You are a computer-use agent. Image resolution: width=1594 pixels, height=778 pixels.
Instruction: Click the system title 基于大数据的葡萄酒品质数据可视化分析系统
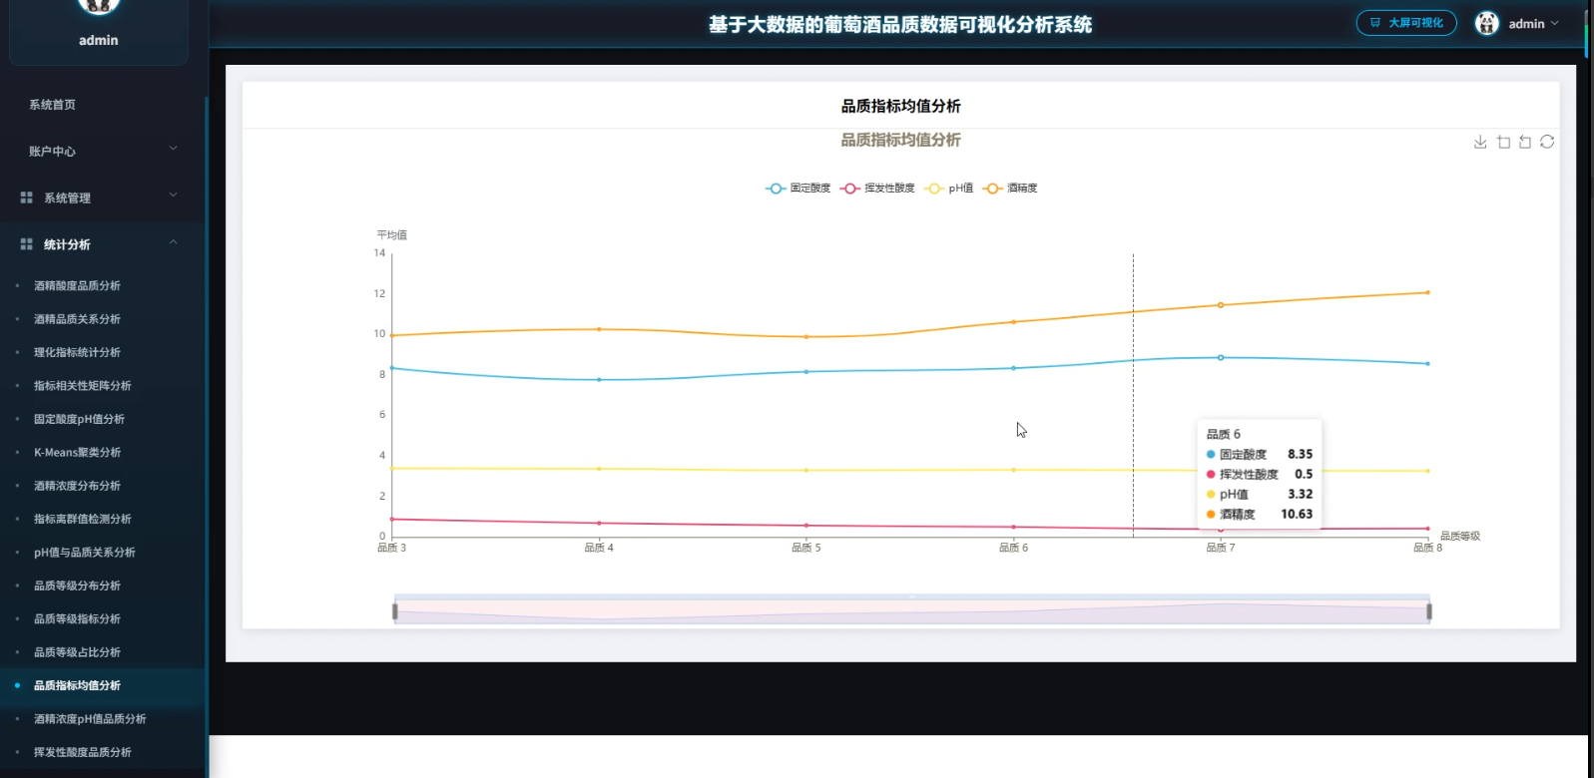pos(900,25)
